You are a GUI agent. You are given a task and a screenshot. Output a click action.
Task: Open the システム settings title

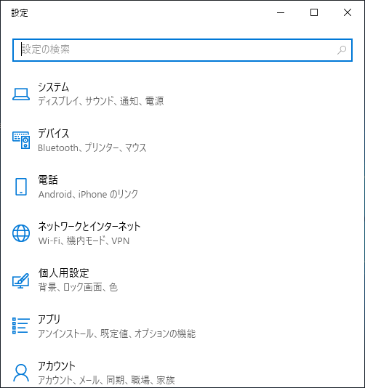coord(54,87)
